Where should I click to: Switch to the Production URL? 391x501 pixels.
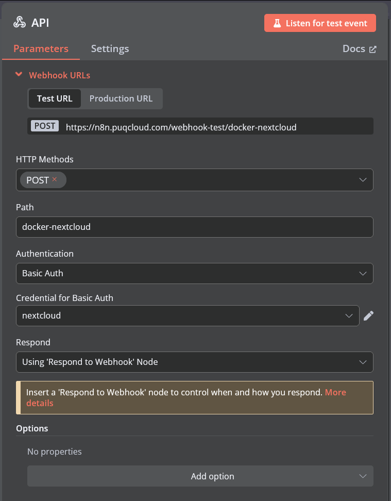pyautogui.click(x=121, y=98)
